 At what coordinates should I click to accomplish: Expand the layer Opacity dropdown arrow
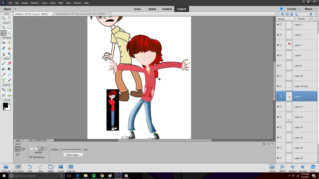coord(316,19)
